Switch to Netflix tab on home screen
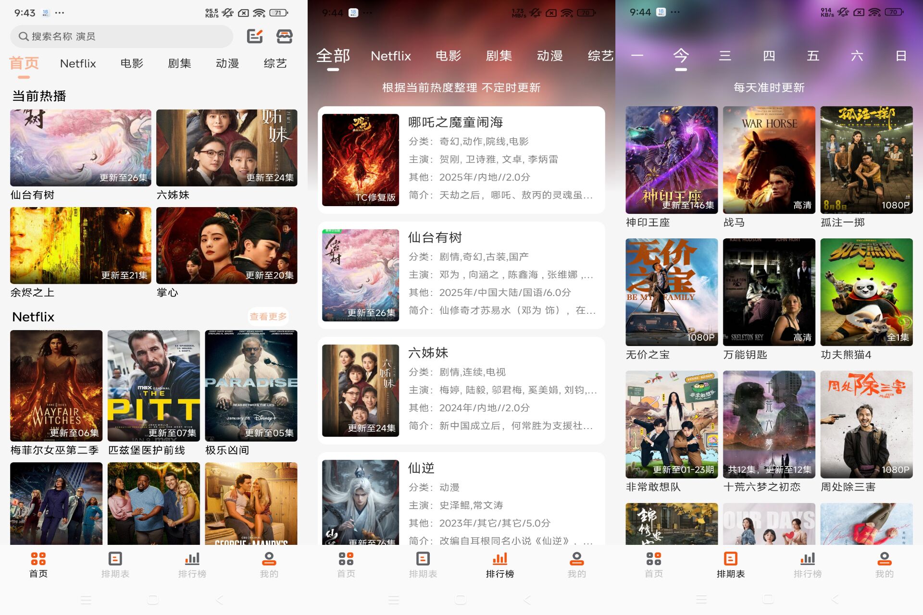Image resolution: width=923 pixels, height=615 pixels. point(78,63)
